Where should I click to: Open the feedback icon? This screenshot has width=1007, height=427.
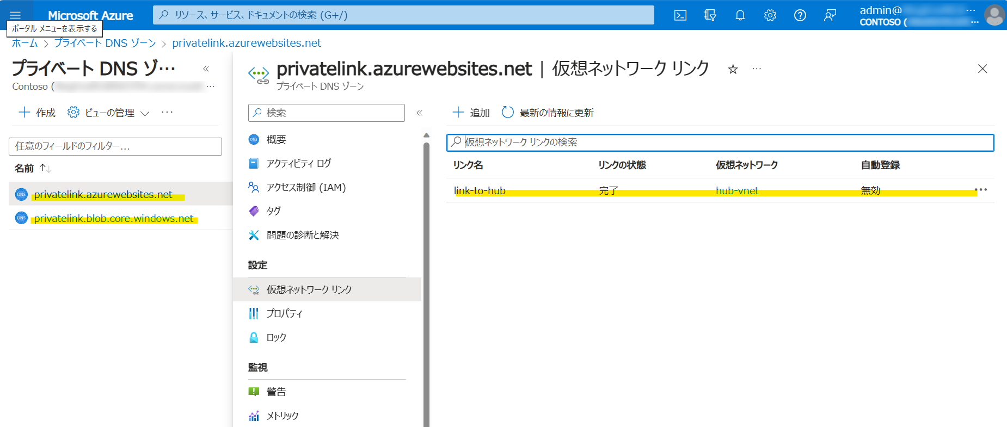(x=830, y=15)
